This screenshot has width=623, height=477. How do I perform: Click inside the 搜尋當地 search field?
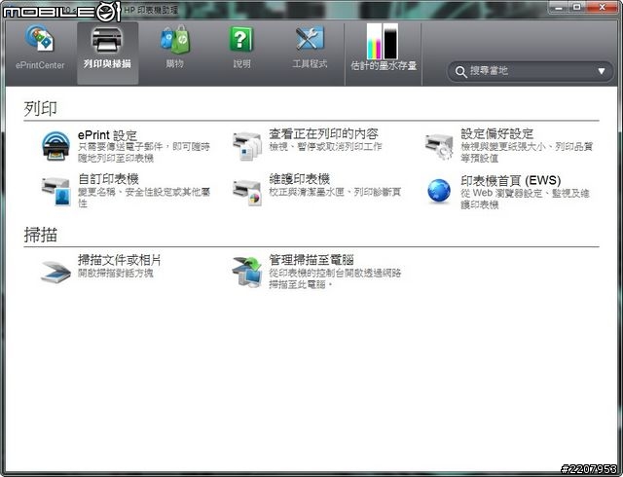point(530,71)
